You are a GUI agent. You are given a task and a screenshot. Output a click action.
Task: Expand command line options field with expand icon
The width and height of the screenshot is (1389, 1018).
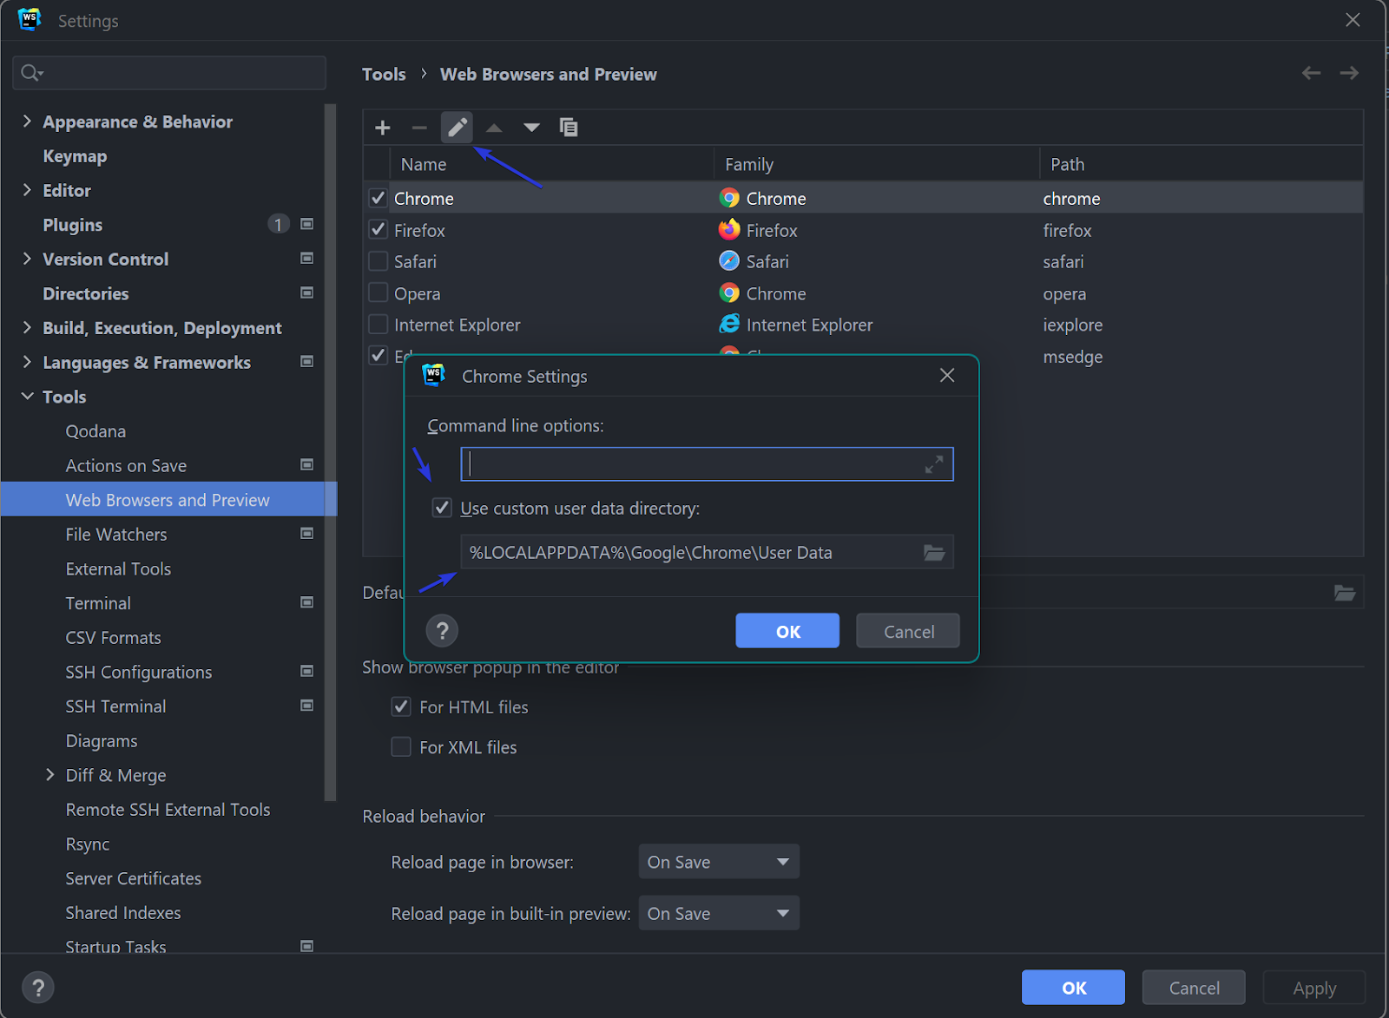[x=934, y=464]
